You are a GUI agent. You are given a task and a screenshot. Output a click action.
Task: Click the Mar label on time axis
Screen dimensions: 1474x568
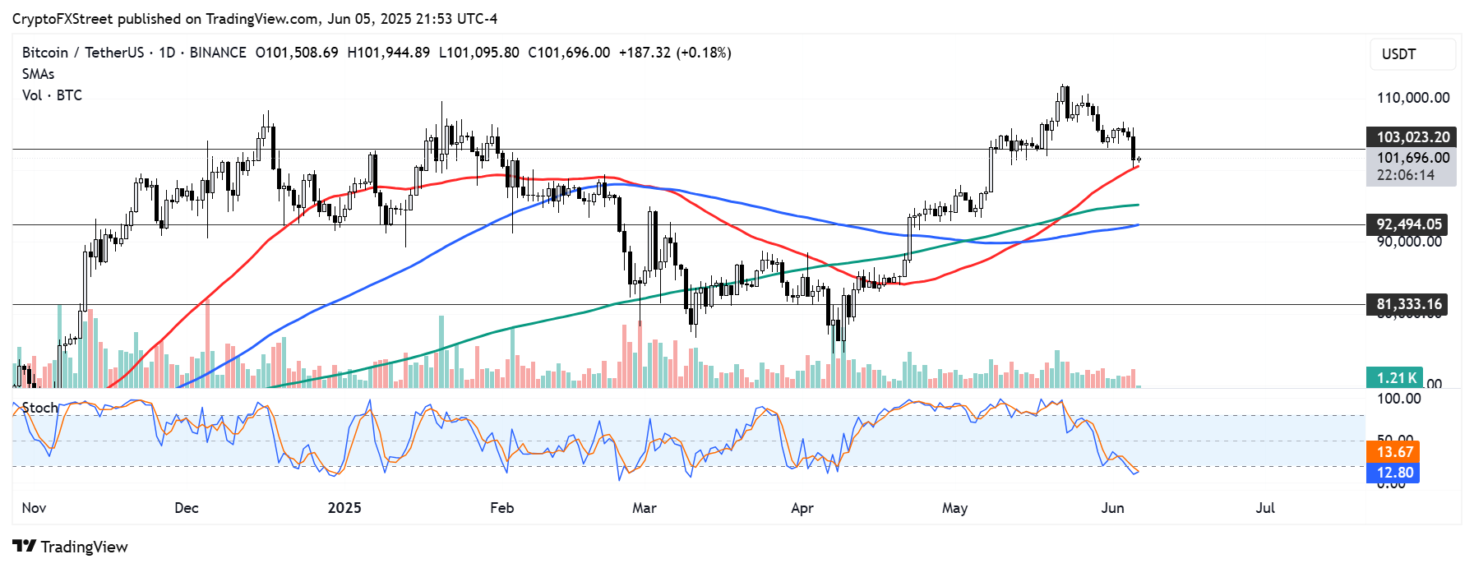coord(645,508)
